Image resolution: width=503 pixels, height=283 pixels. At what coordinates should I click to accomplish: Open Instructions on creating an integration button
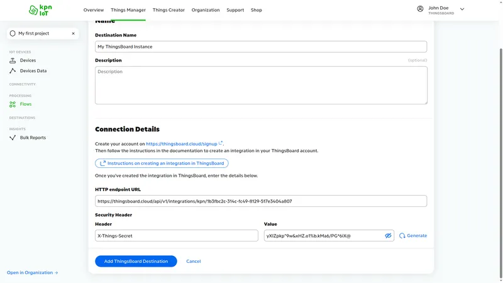(162, 164)
